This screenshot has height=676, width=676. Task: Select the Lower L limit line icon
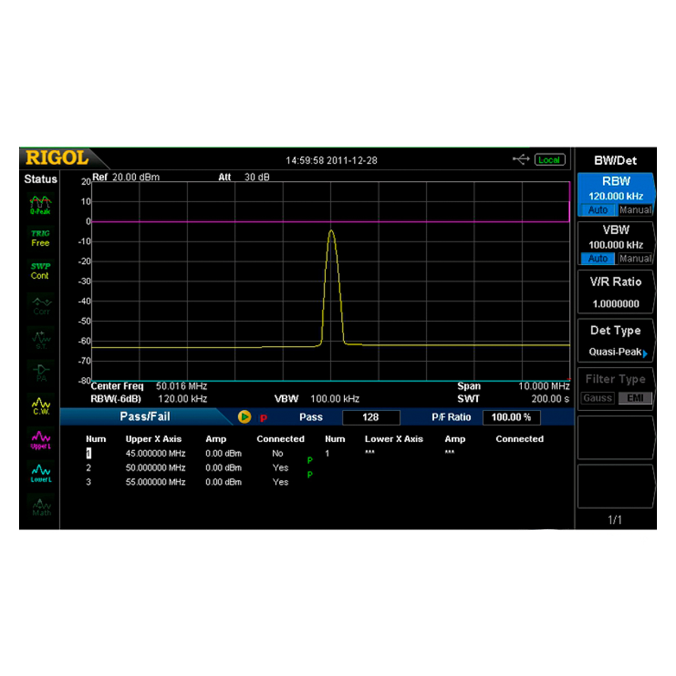[40, 473]
